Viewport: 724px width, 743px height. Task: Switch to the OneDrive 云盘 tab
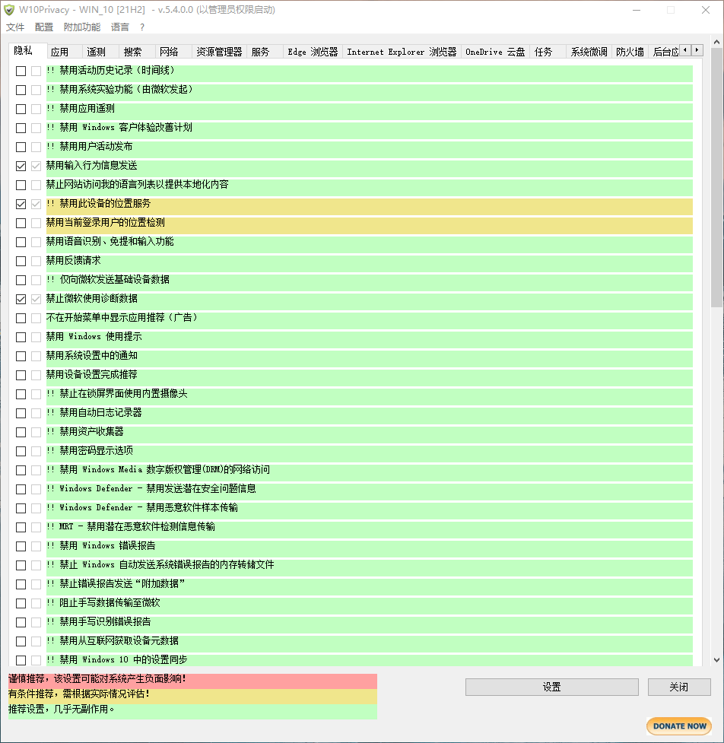pos(495,52)
